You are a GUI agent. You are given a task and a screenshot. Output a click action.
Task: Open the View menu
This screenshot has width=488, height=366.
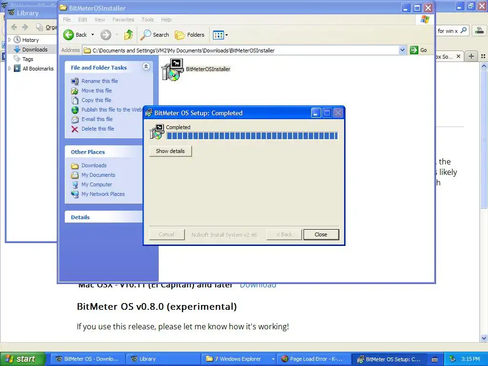100,20
